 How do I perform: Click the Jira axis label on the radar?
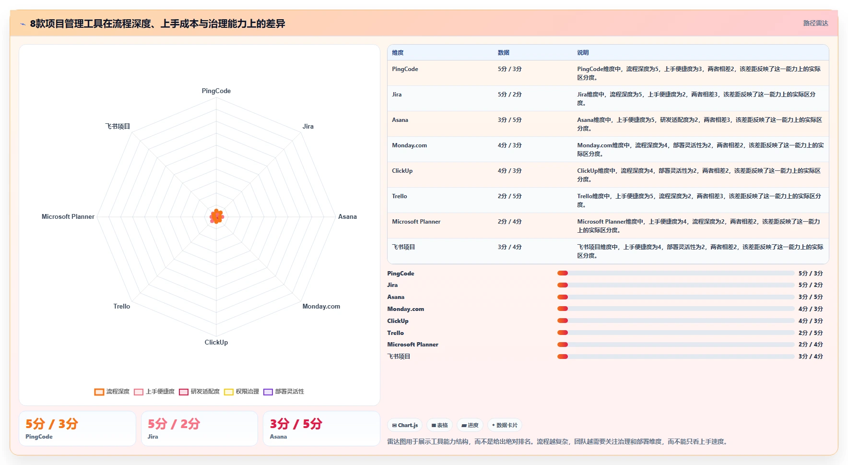308,126
